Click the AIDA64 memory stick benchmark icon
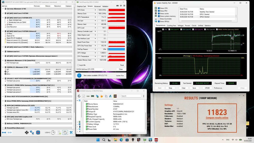This screenshot has height=143, width=254. (92, 96)
